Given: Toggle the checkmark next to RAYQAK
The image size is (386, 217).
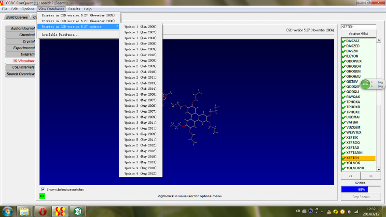Looking at the screenshot, I should point(344,97).
